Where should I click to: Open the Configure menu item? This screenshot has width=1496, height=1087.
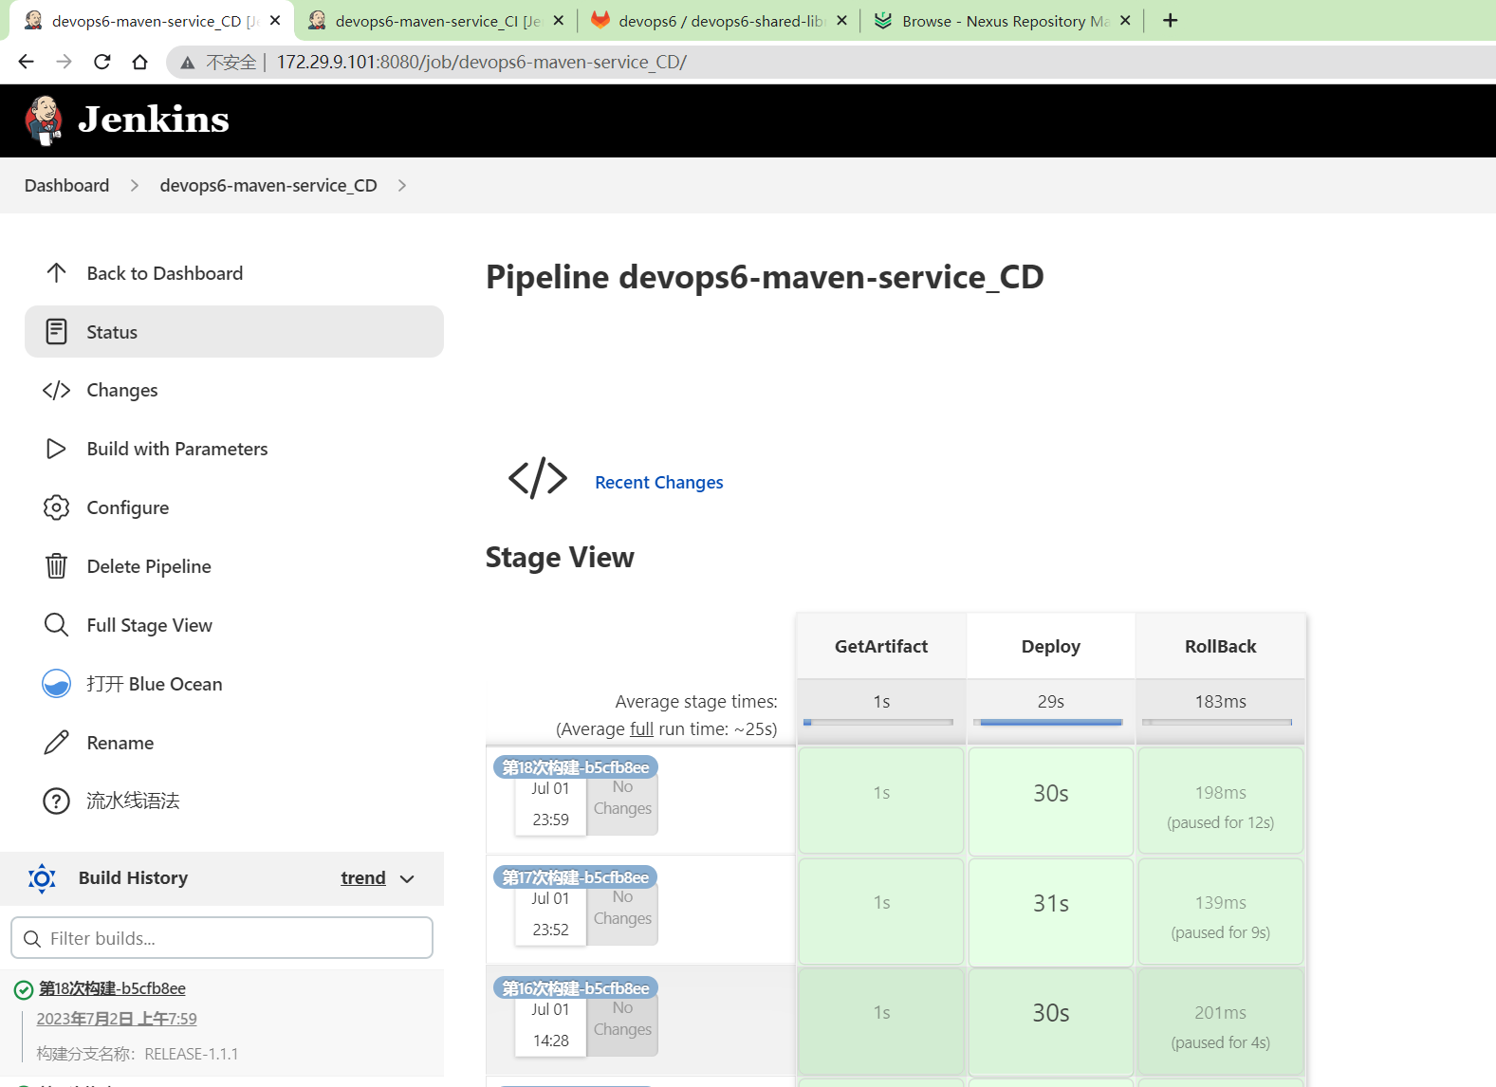coord(234,507)
